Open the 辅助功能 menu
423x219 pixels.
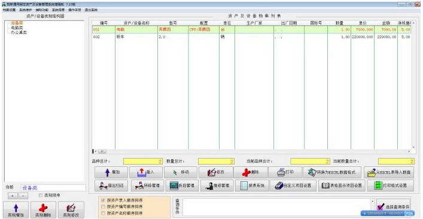click(x=42, y=10)
